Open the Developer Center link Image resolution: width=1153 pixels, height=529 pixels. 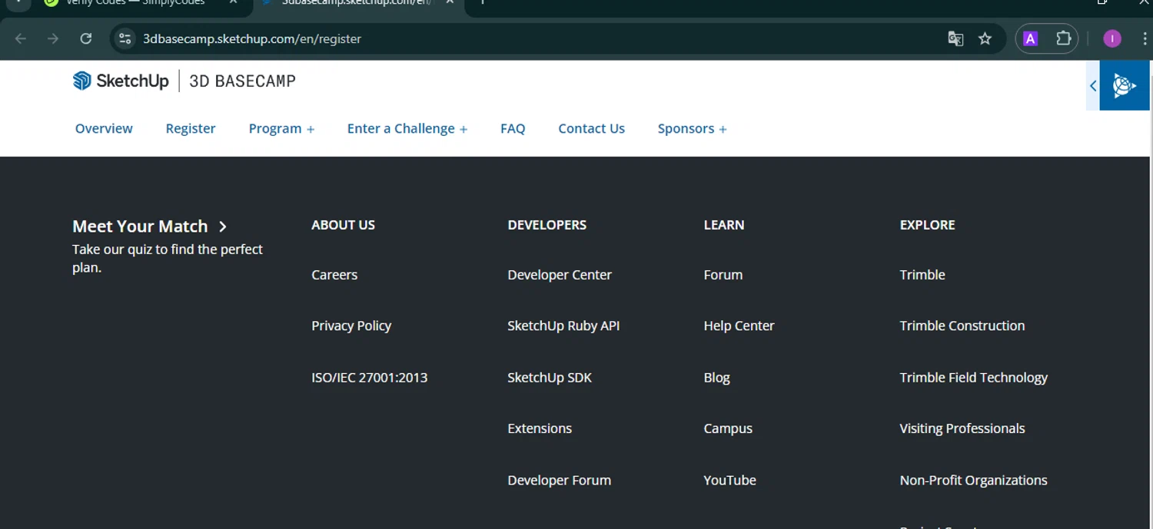click(x=560, y=275)
